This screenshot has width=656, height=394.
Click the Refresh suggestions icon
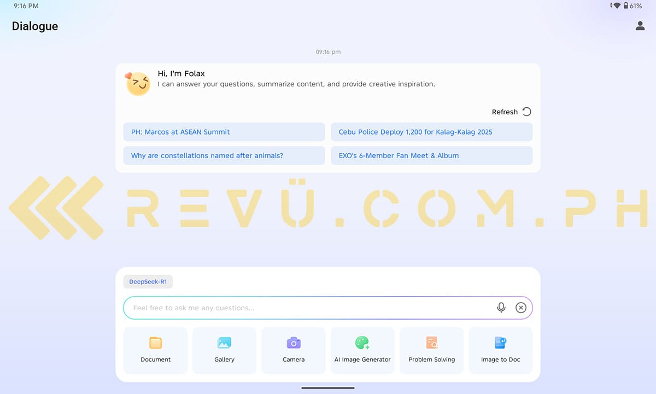tap(526, 112)
